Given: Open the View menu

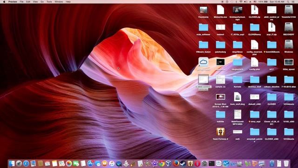Looking at the screenshot, I should (35, 2).
